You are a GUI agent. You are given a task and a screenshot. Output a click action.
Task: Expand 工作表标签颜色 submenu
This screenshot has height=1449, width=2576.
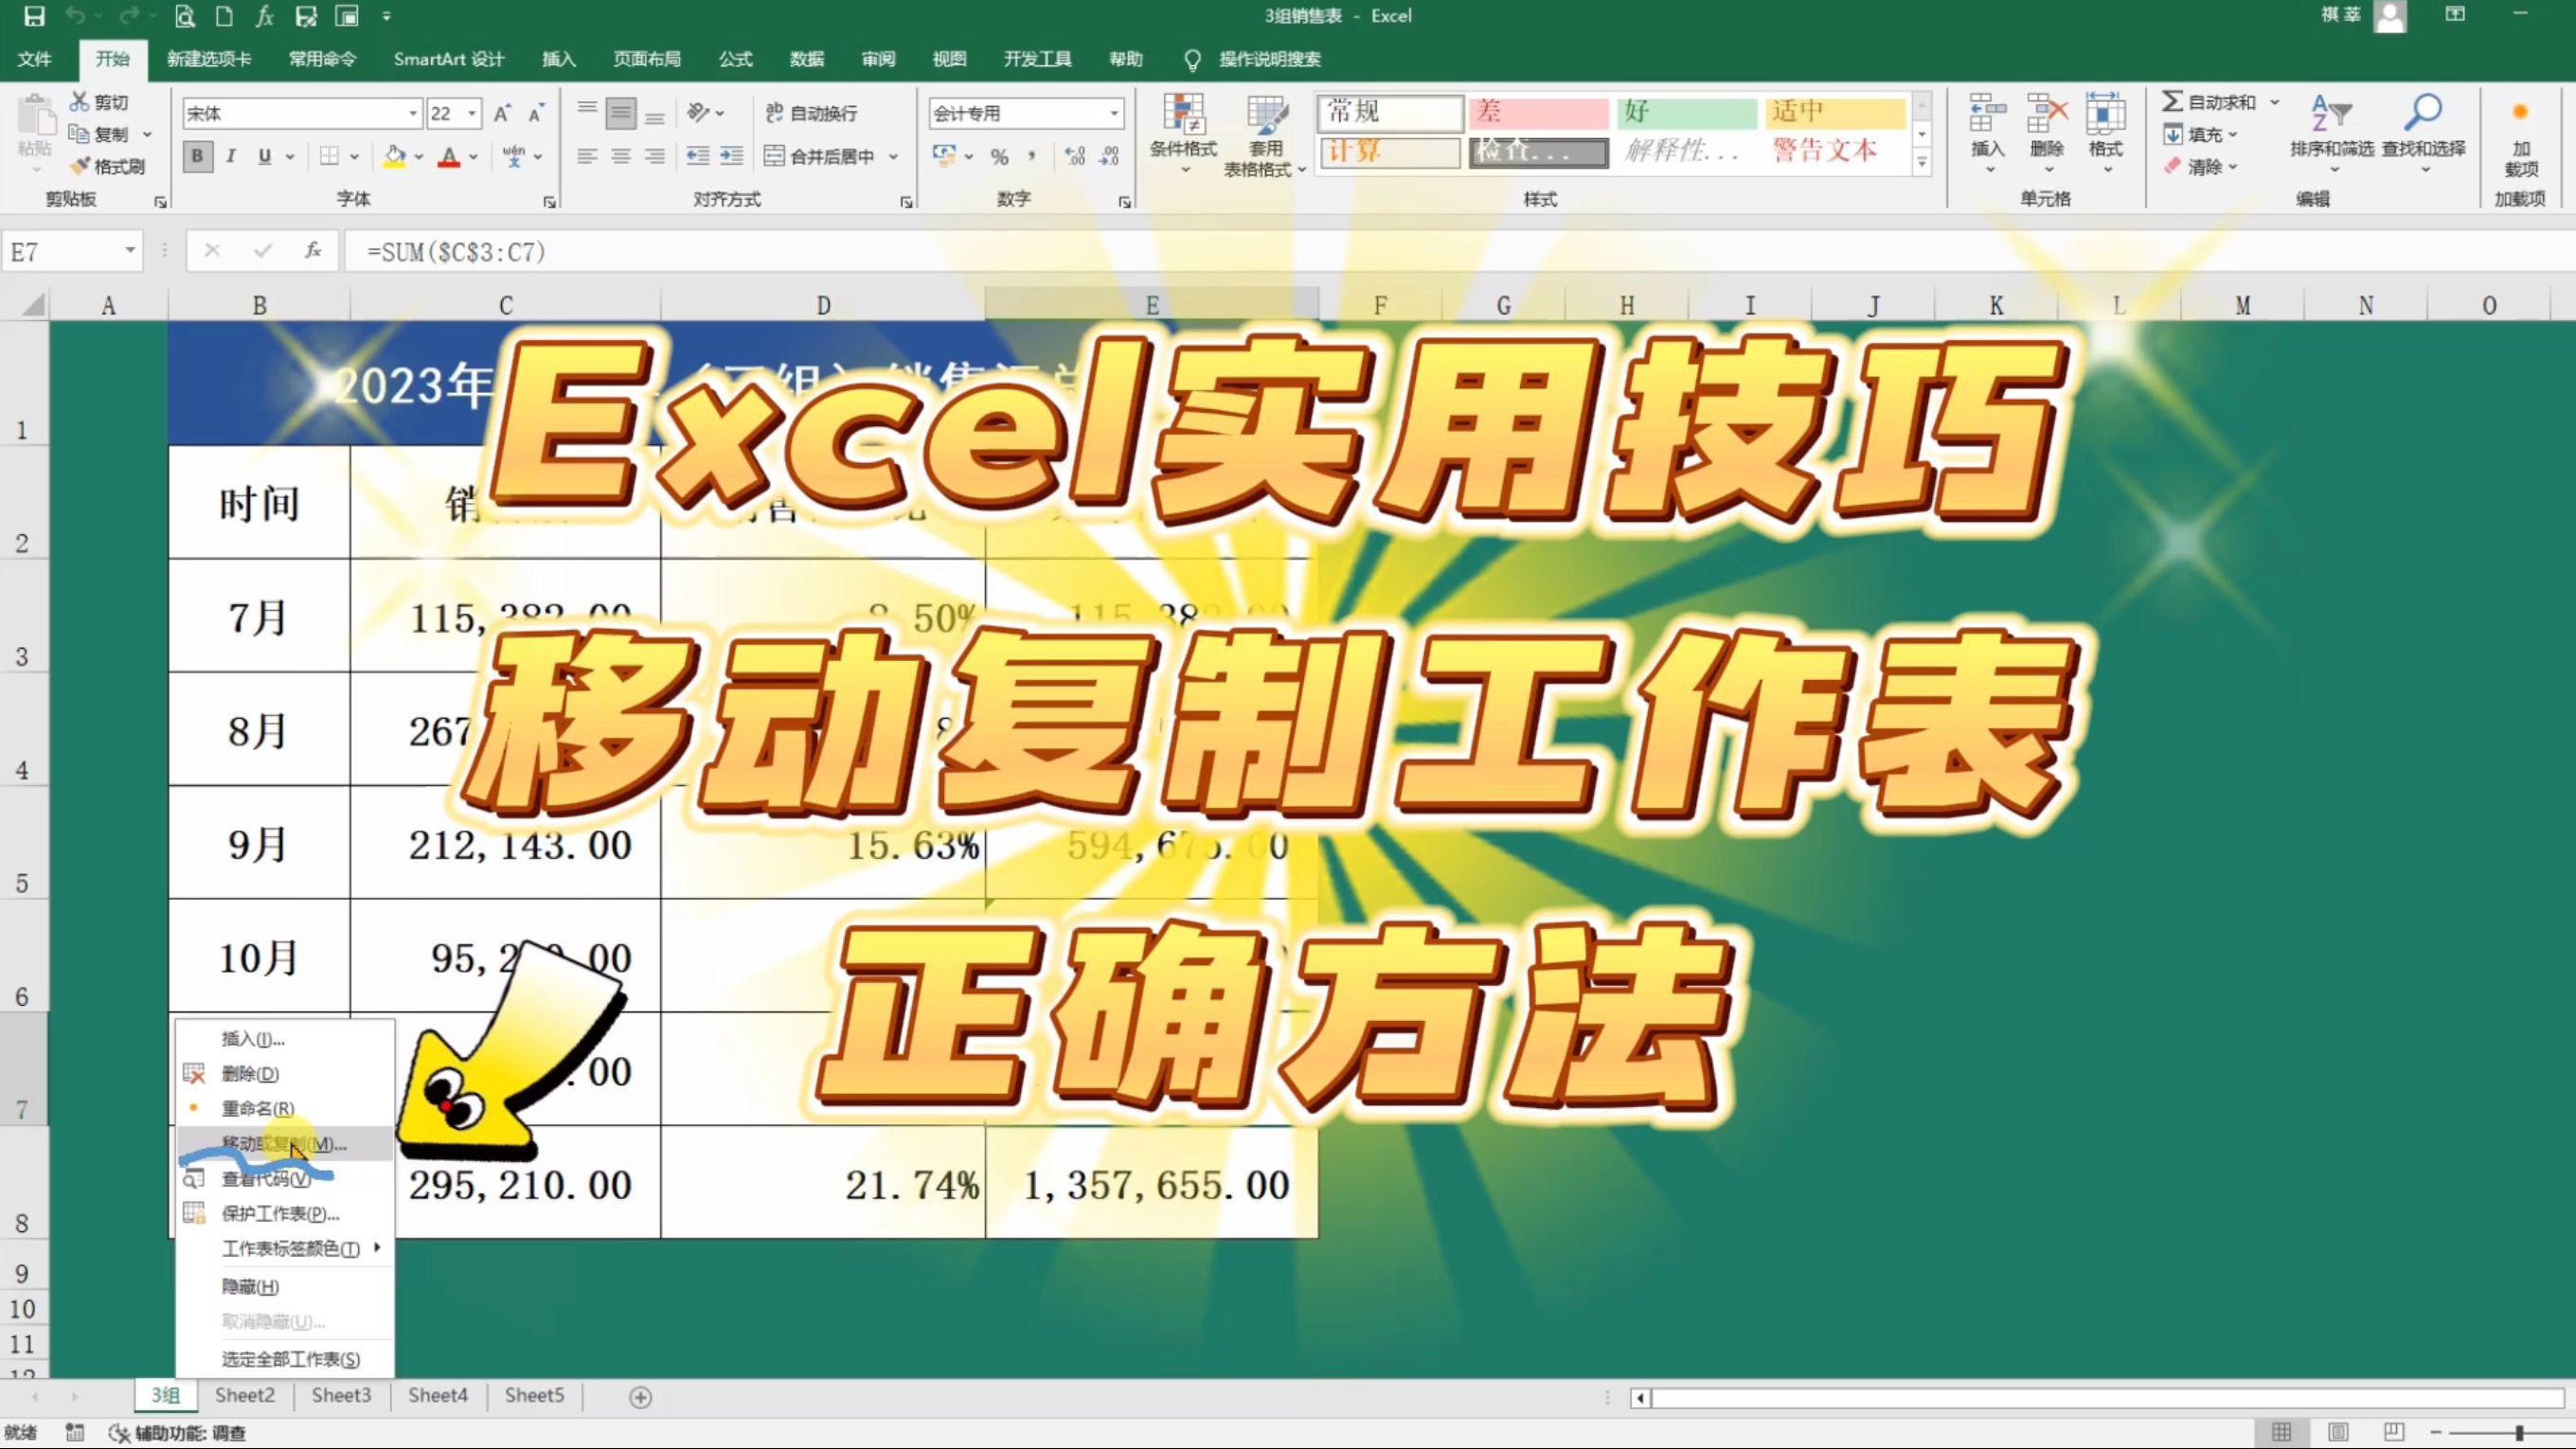(285, 1248)
